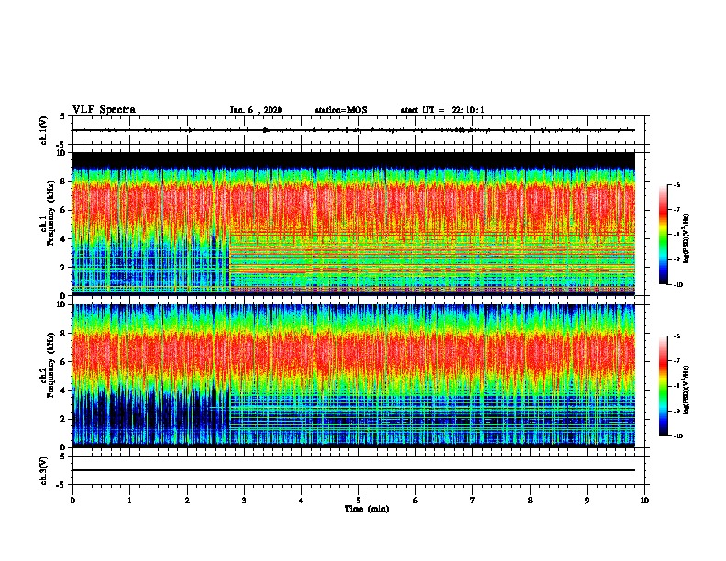Select the date text "Jan. 6, 2020"
The width and height of the screenshot is (726, 561).
tap(256, 110)
